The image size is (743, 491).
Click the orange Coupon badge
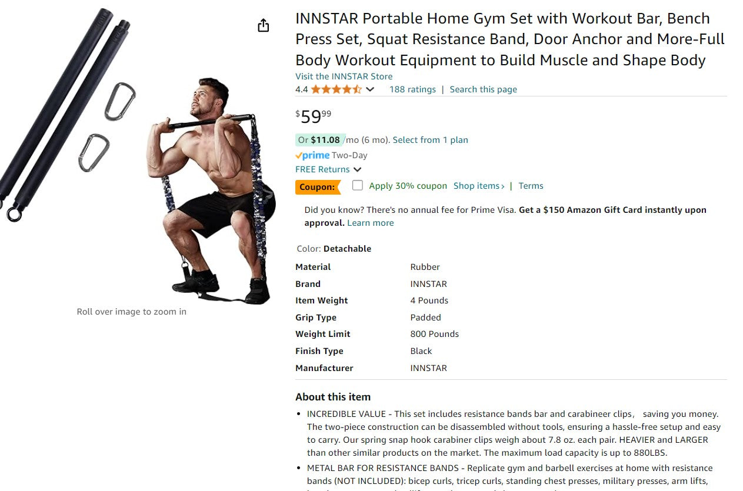pyautogui.click(x=318, y=186)
